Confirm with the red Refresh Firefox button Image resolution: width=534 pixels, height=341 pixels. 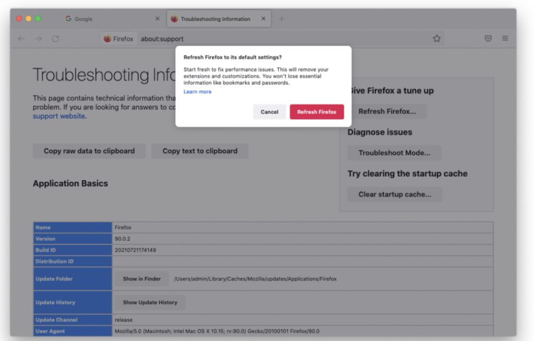click(317, 112)
